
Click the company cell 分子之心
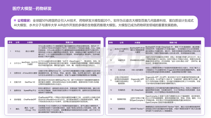(x=17, y=63)
